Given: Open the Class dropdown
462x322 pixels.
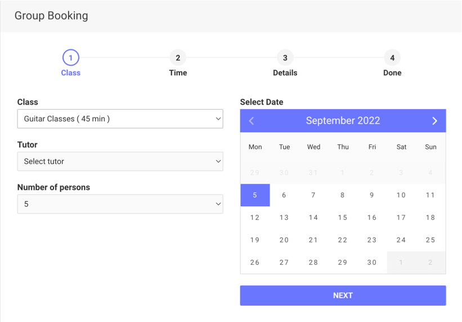Looking at the screenshot, I should (120, 119).
